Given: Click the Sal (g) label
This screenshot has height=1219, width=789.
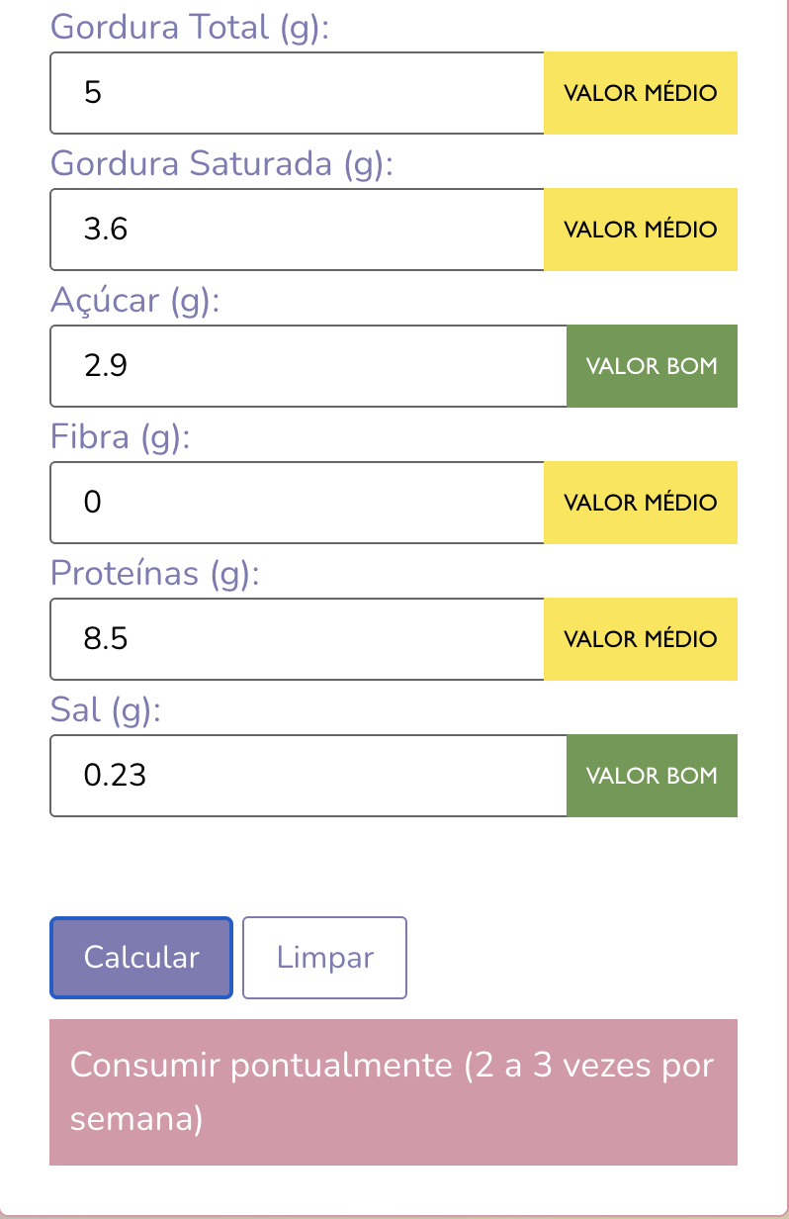Looking at the screenshot, I should click(x=106, y=710).
